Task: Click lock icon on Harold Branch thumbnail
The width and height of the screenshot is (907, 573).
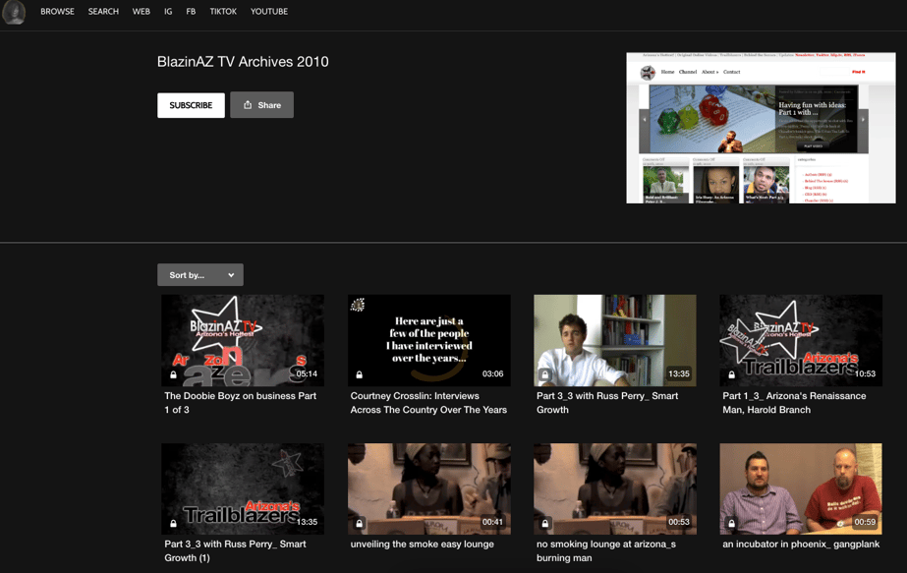Action: 731,374
